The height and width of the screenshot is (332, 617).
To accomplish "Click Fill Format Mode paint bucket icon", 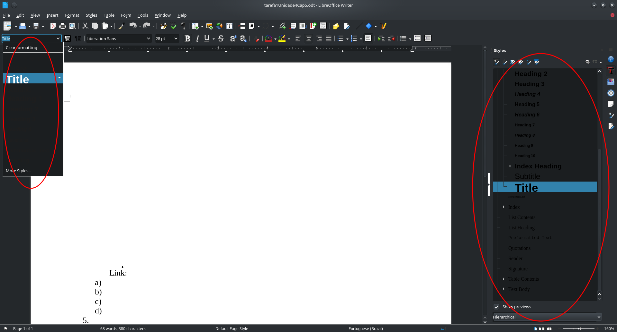I will click(587, 62).
